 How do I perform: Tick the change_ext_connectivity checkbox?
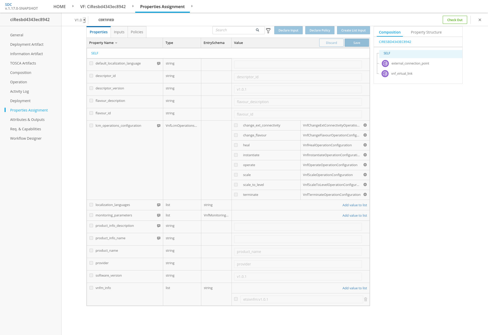[236, 125]
